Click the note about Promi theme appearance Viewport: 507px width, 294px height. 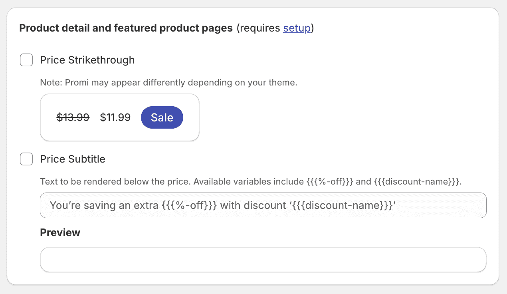169,83
